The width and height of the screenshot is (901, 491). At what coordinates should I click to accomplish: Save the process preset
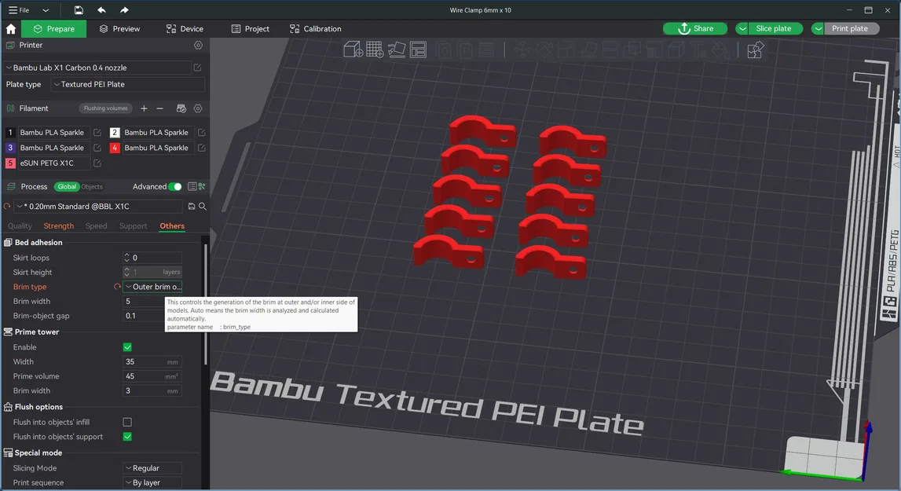[192, 207]
